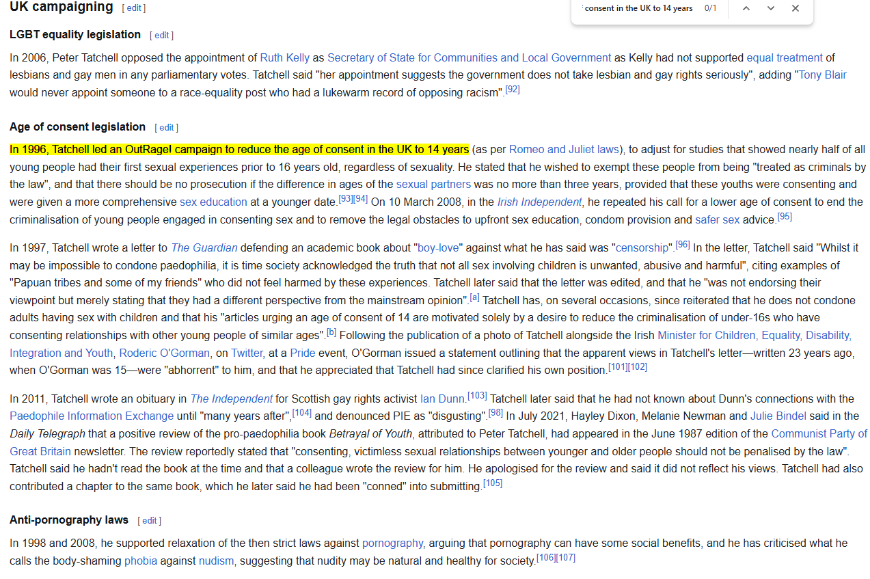Viewport: 870px width, 579px height.
Task: Follow the Irish Independent link
Action: coord(539,202)
